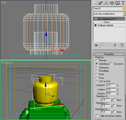Click the Tete-01 object name field

[108, 9]
